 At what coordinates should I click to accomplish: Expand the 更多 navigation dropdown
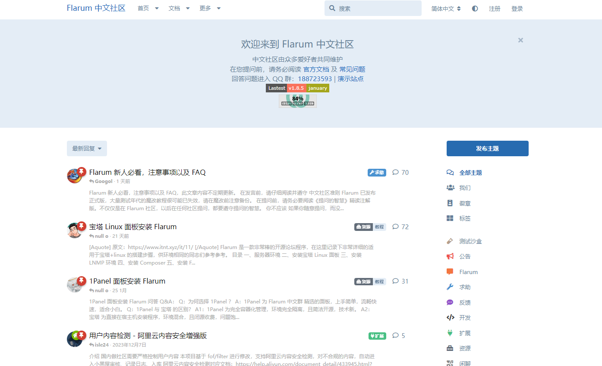coord(210,8)
